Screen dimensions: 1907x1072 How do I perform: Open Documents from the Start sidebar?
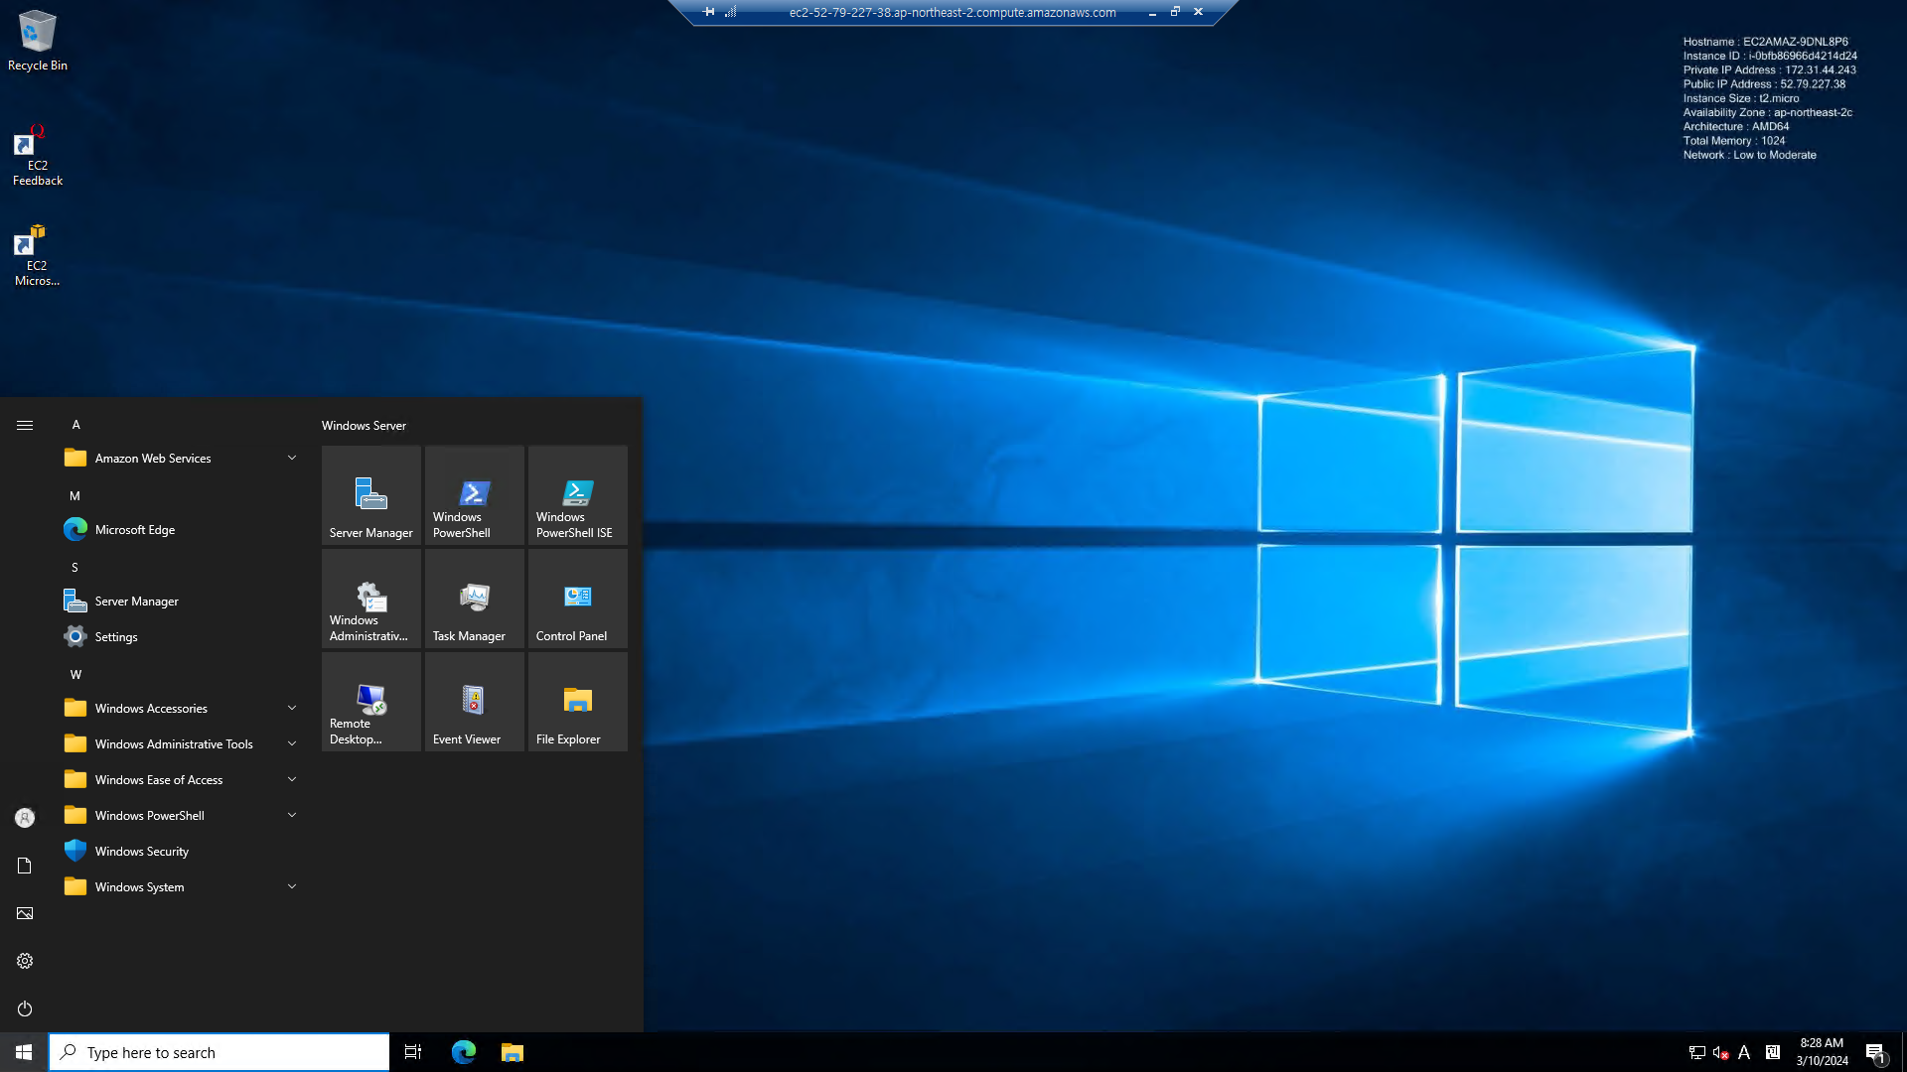click(25, 866)
